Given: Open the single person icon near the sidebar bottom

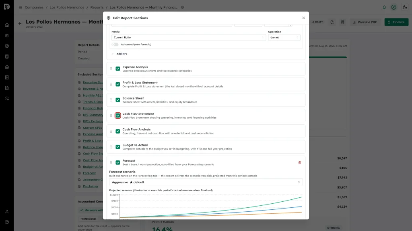Looking at the screenshot, I should [7, 212].
